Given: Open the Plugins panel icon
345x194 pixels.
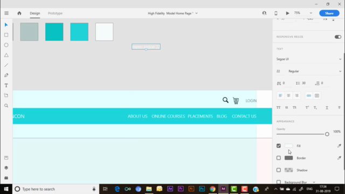Looking at the screenshot, I should (6, 178).
